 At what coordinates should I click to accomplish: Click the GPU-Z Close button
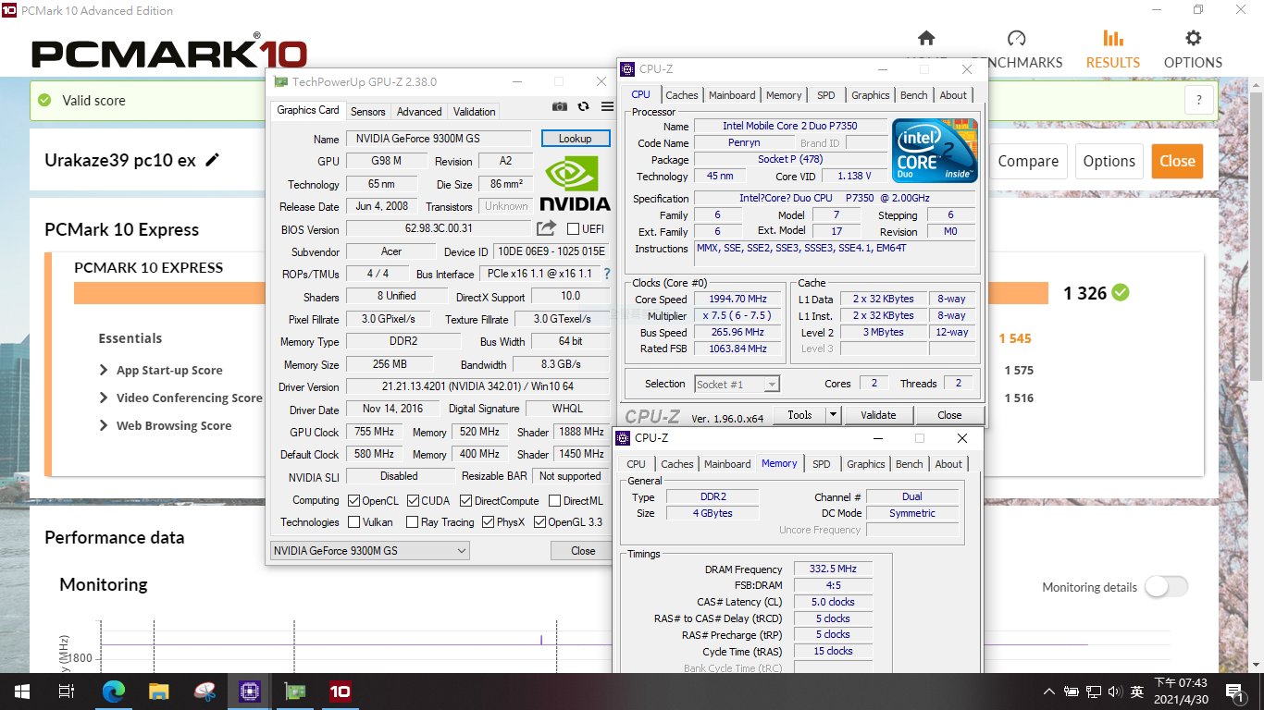(583, 550)
